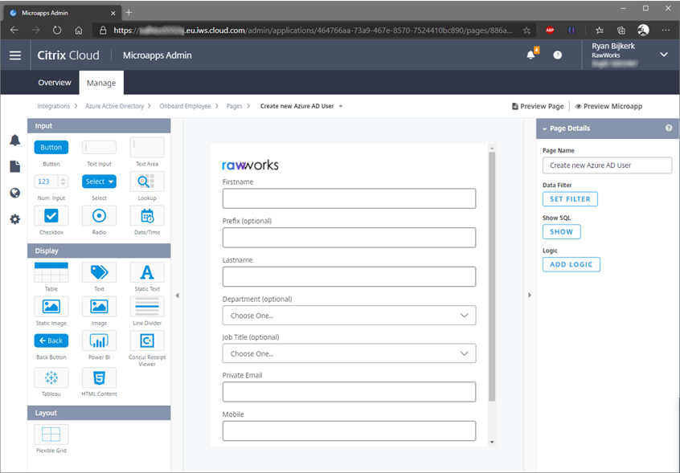This screenshot has width=680, height=473.
Task: Choose the Lookup component
Action: tap(147, 181)
